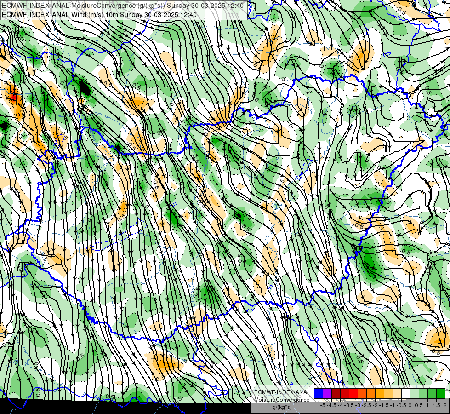
Task: Pick the light green swatch between 0.5 and 1
Action: coord(423,393)
